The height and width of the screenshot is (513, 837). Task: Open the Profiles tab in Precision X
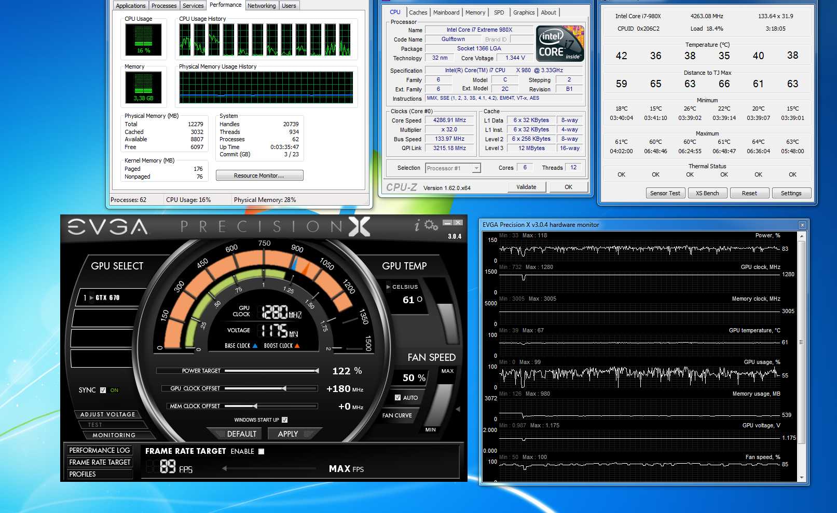click(x=100, y=474)
